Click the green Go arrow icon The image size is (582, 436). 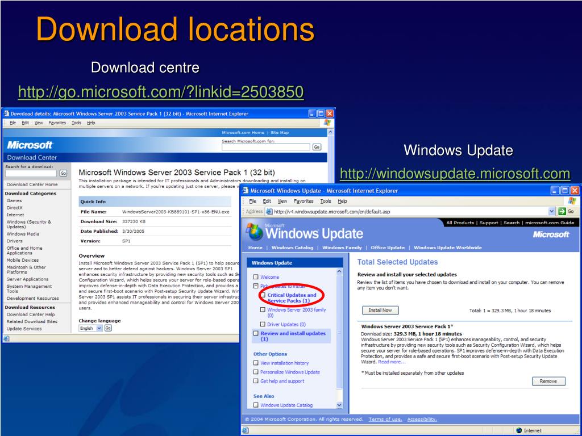[562, 211]
